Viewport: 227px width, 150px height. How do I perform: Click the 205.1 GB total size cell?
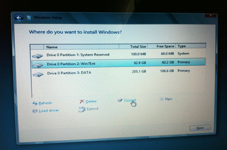pos(139,71)
